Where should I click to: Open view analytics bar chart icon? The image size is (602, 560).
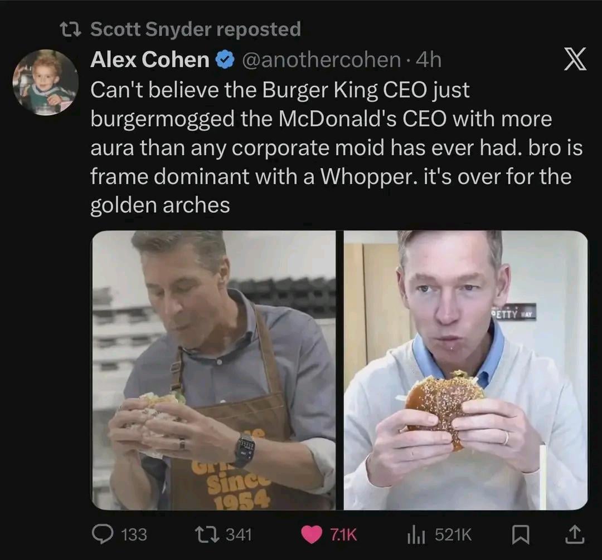pos(416,535)
